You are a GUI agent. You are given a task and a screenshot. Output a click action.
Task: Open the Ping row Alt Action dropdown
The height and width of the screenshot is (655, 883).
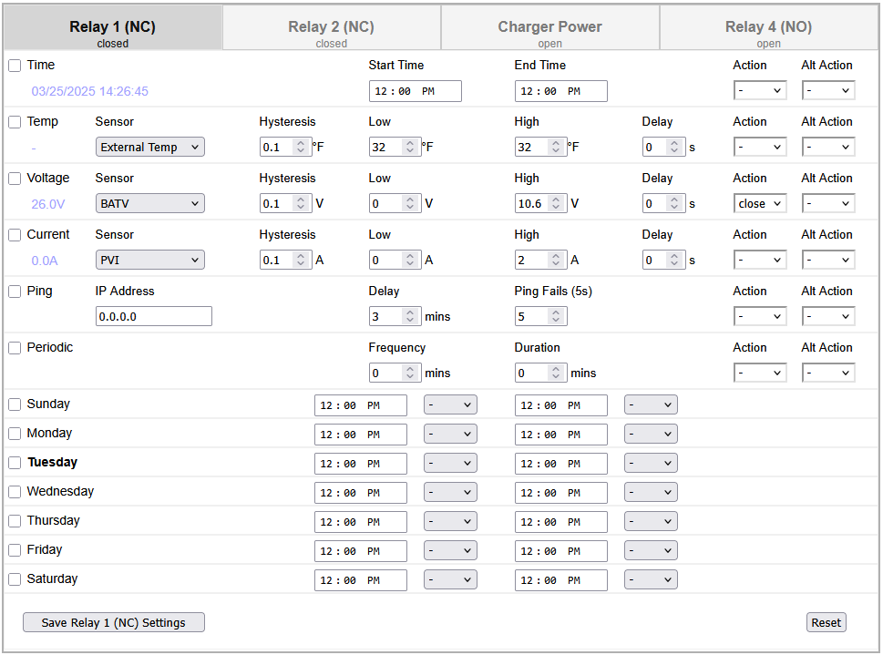click(828, 316)
